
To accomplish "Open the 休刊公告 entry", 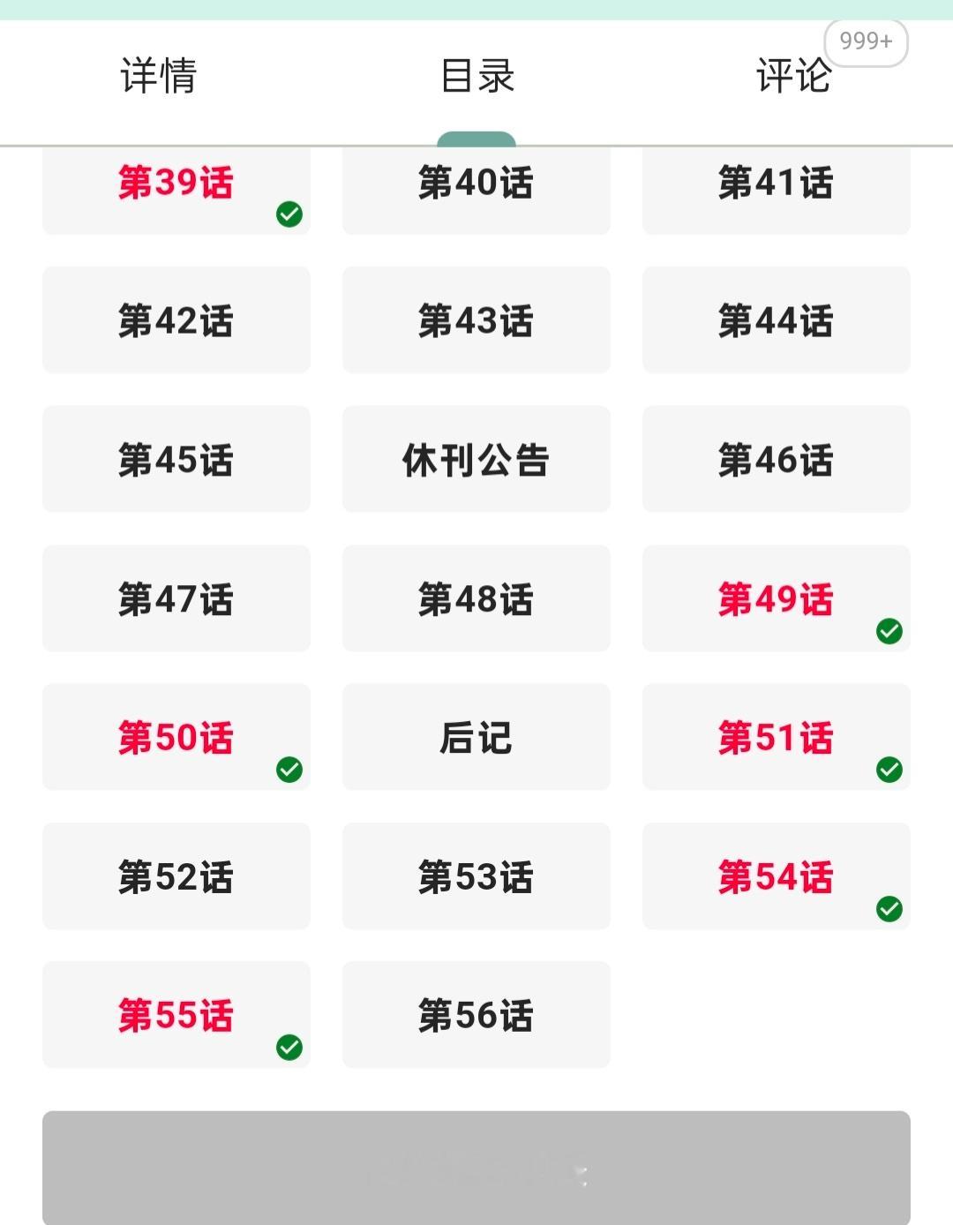I will click(476, 460).
